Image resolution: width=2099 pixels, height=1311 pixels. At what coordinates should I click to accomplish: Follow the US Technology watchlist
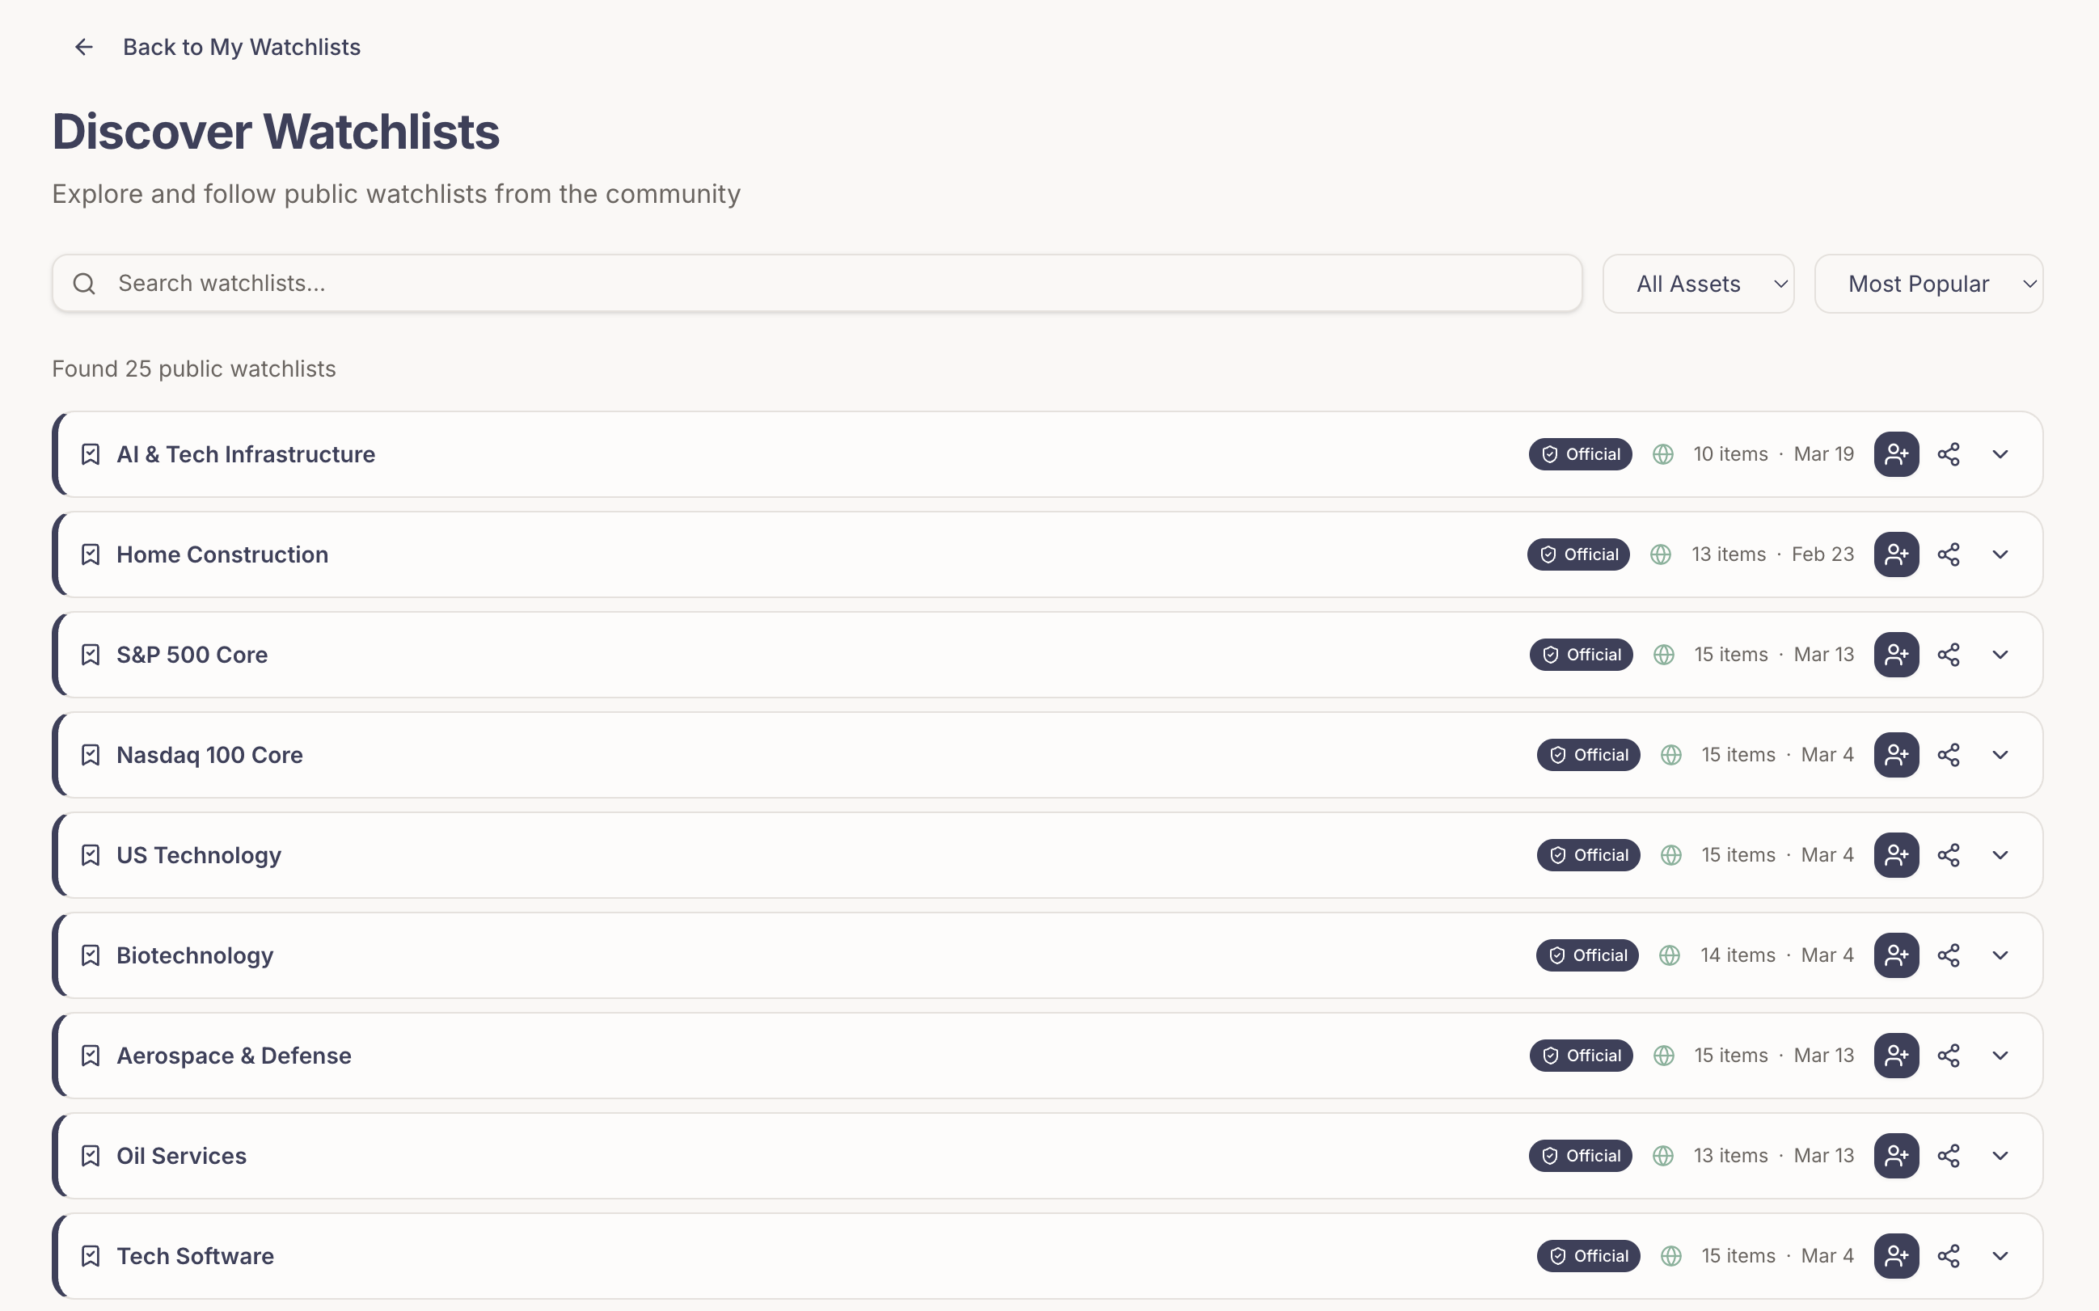point(1896,855)
